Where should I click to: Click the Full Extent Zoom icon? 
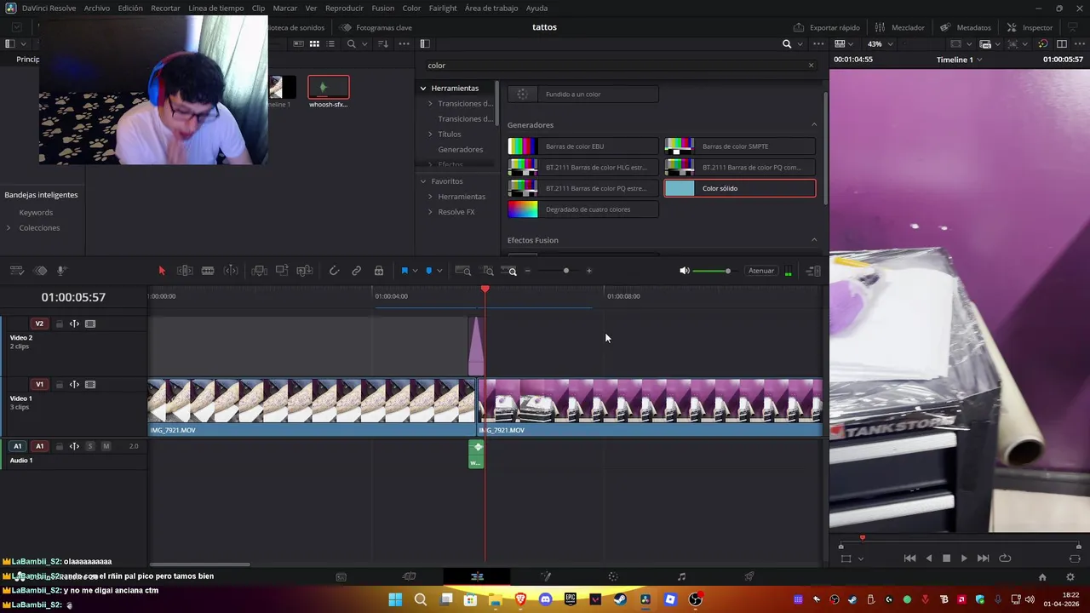click(463, 271)
